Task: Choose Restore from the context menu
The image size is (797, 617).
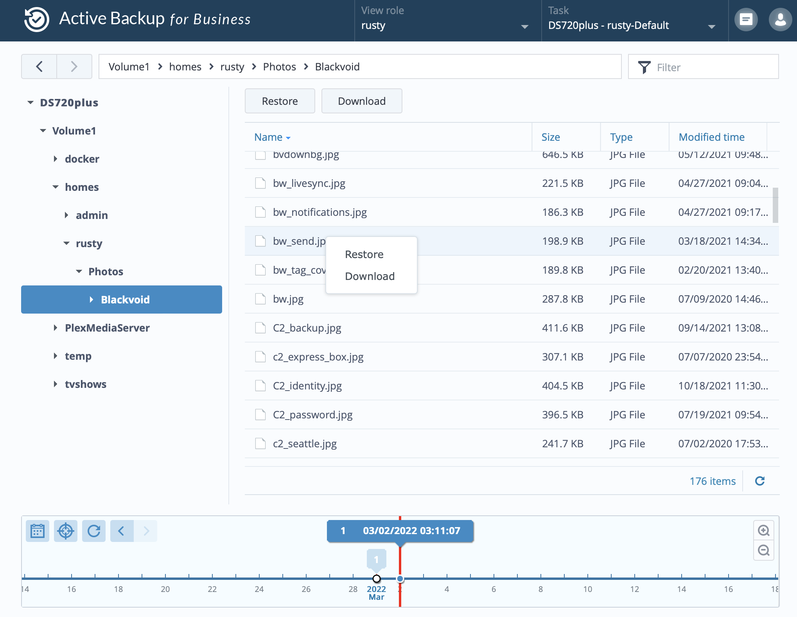Action: [372, 254]
